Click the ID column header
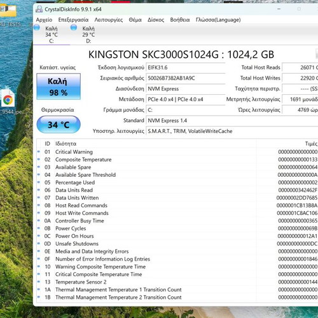 click(47, 144)
